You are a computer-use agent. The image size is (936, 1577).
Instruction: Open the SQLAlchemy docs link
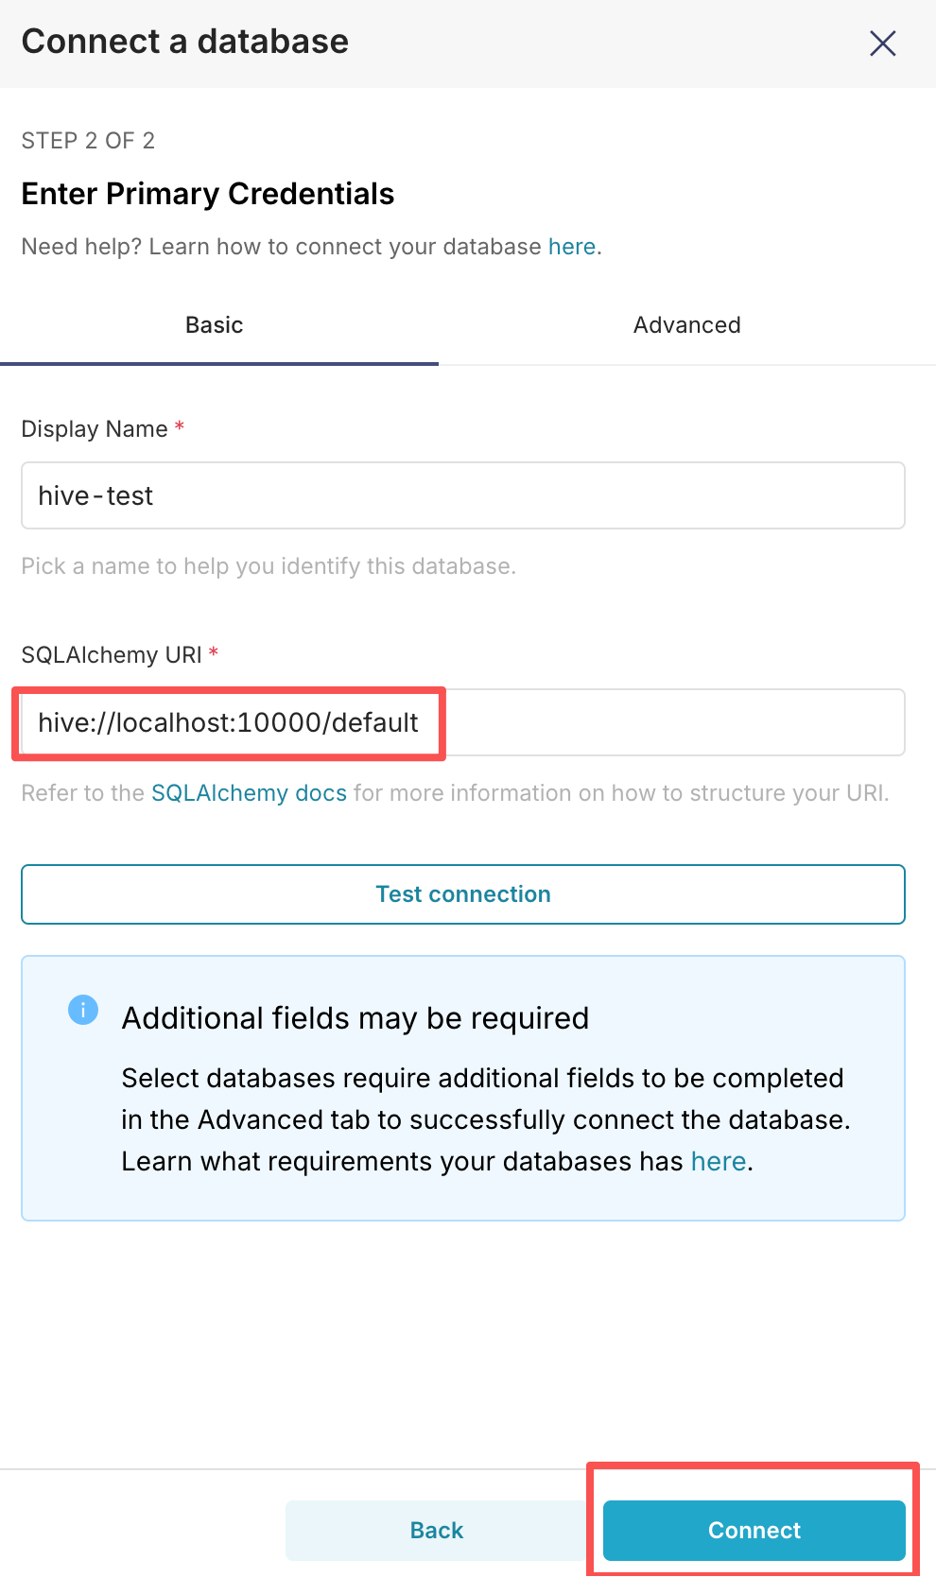249,793
